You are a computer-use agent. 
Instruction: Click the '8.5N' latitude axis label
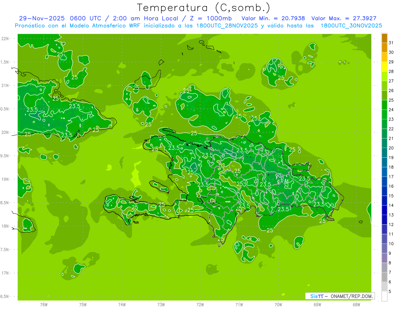point(5,203)
